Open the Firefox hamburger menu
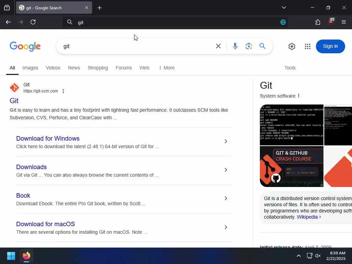 344,22
